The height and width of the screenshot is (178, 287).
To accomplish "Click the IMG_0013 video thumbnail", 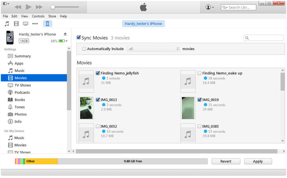I will (86, 108).
